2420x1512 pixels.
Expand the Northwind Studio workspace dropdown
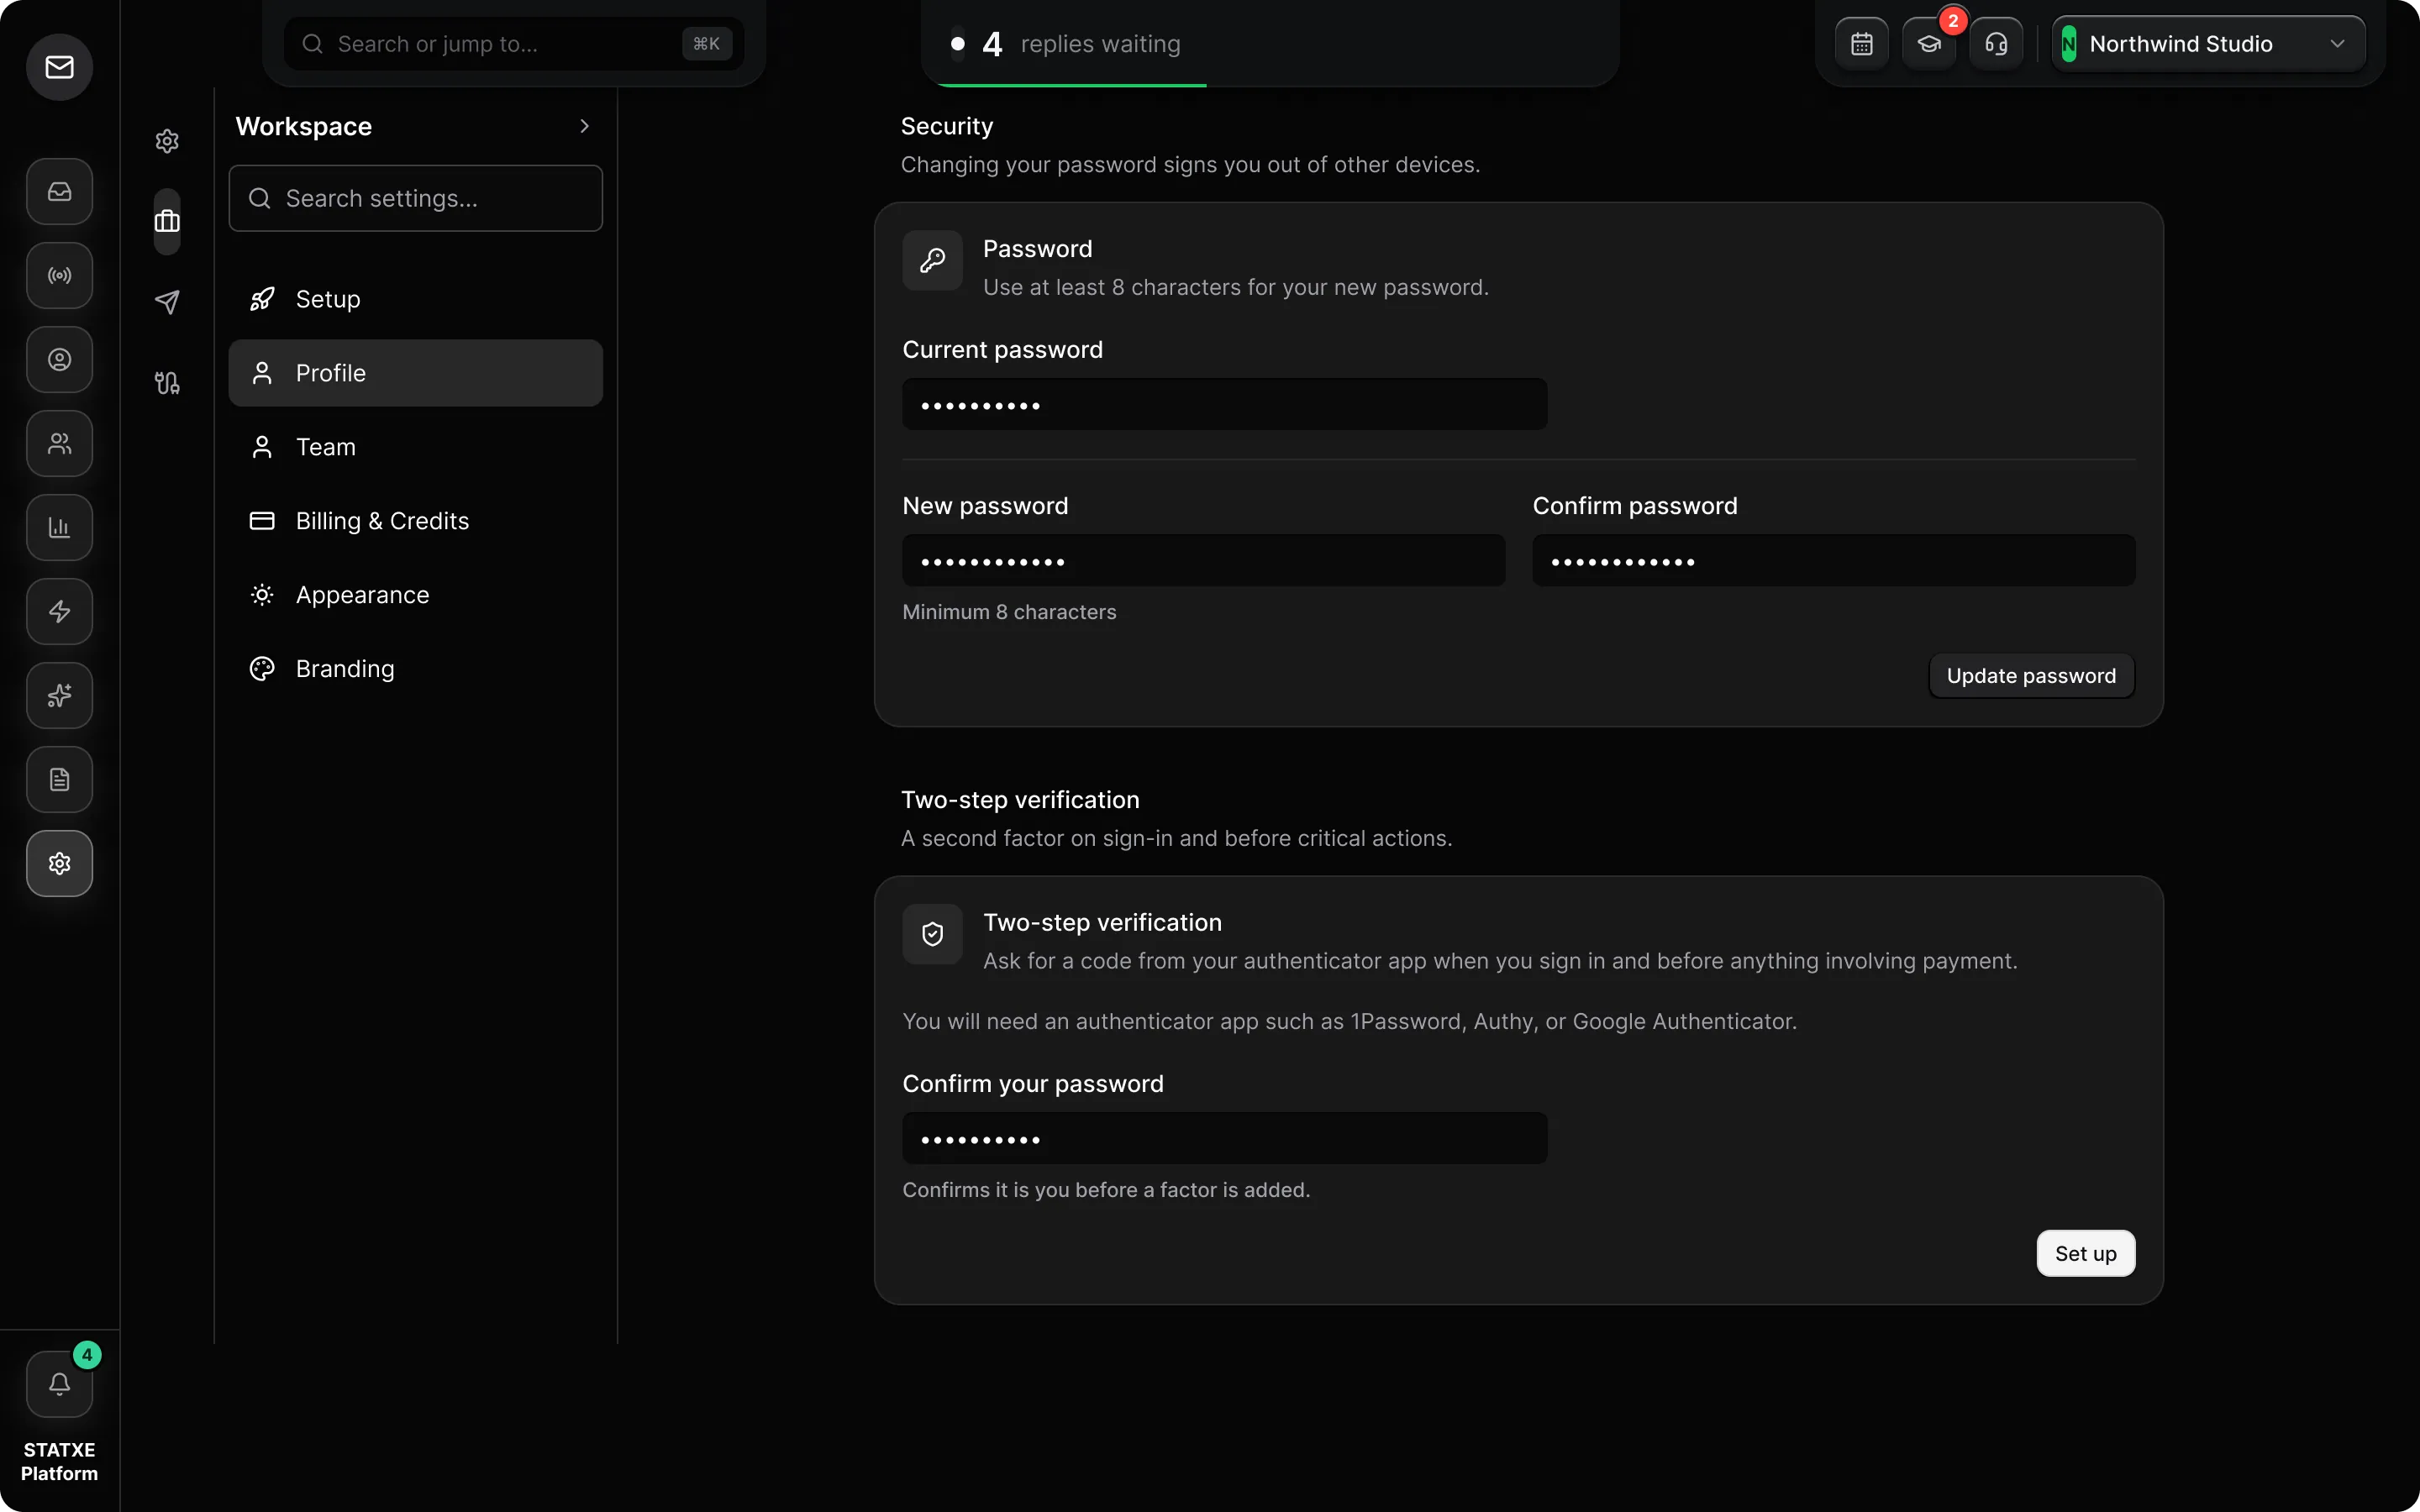tap(2208, 44)
